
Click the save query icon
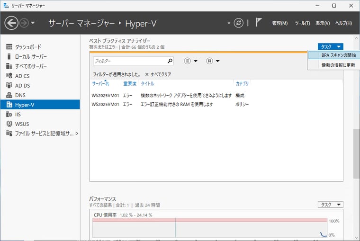[209, 61]
